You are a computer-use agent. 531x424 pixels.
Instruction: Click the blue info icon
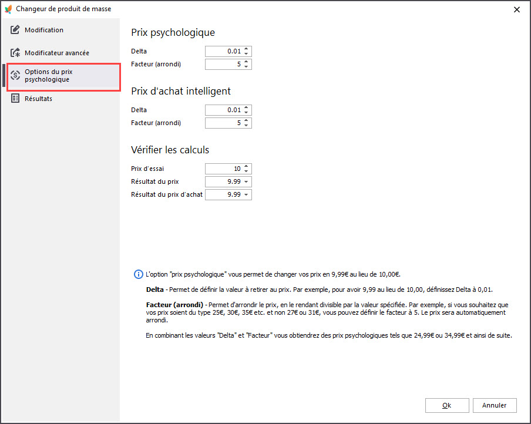pyautogui.click(x=138, y=274)
